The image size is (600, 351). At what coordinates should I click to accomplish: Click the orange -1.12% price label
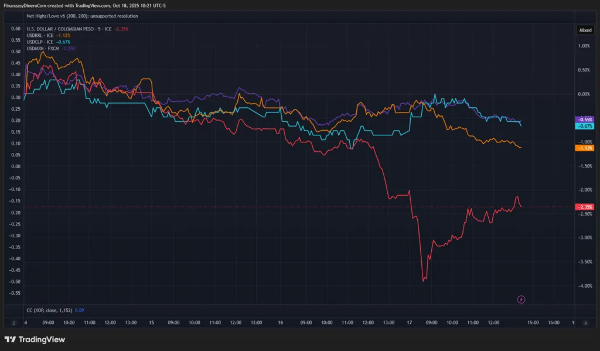(585, 148)
